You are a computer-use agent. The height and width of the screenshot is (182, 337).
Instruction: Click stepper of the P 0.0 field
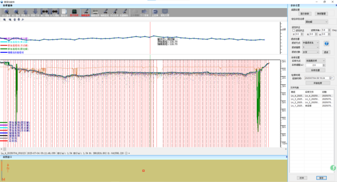[302, 35]
